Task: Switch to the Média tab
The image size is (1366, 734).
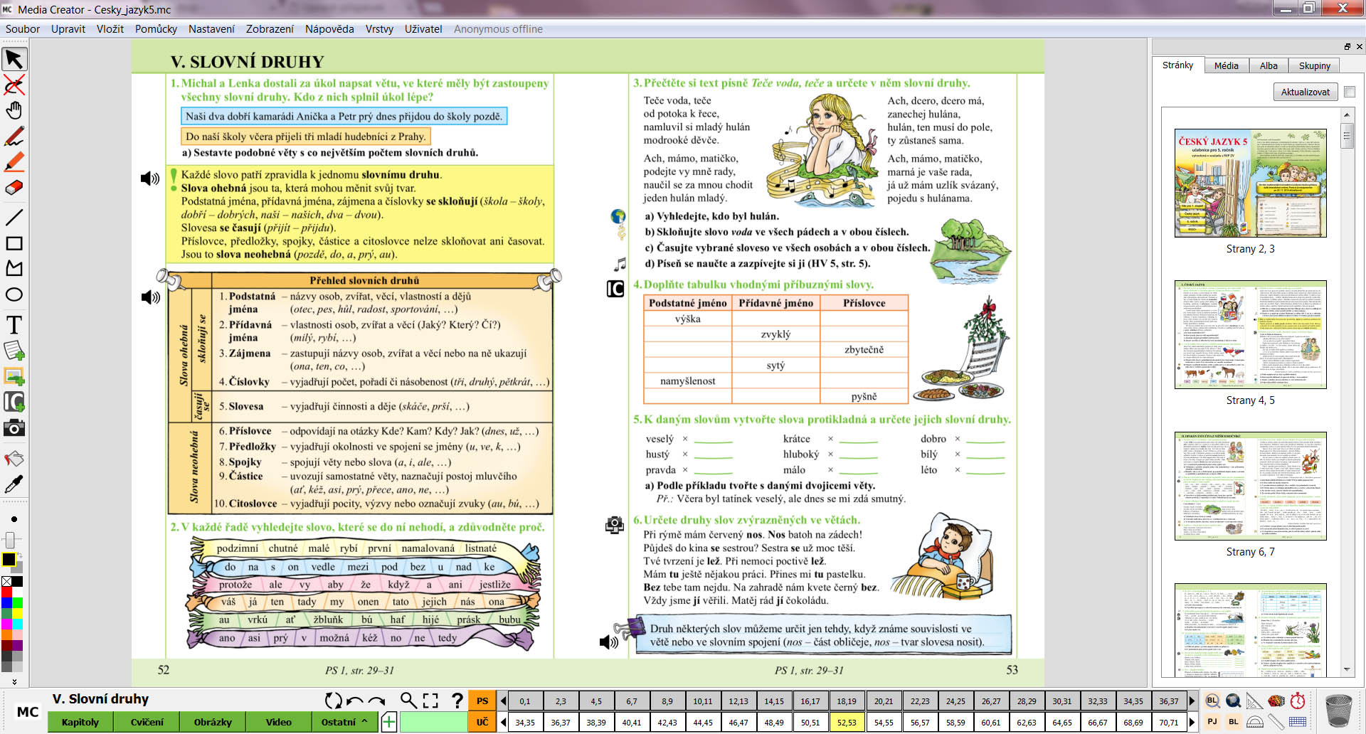Action: (x=1226, y=65)
